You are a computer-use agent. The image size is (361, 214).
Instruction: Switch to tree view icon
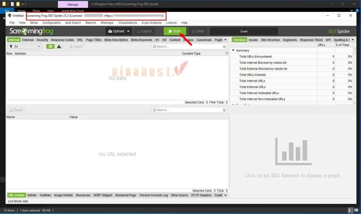(59, 47)
